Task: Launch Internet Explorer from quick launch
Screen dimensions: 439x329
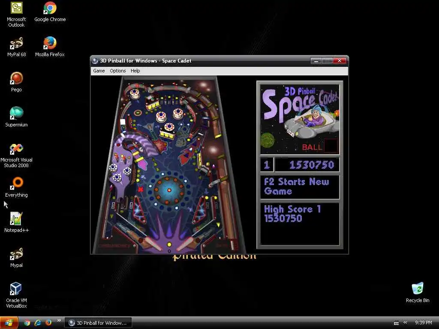Action: (x=38, y=323)
